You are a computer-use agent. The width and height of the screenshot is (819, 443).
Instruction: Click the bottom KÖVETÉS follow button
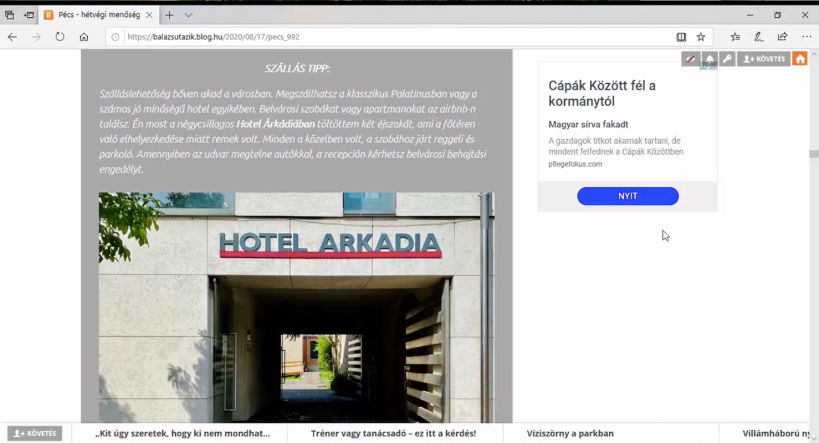[x=35, y=433]
